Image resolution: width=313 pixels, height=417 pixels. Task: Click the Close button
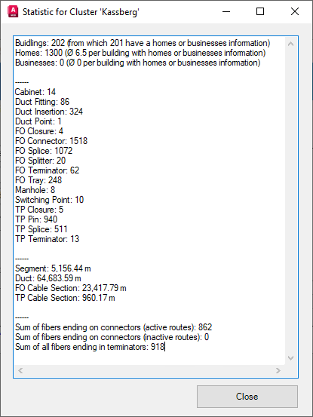point(247,397)
